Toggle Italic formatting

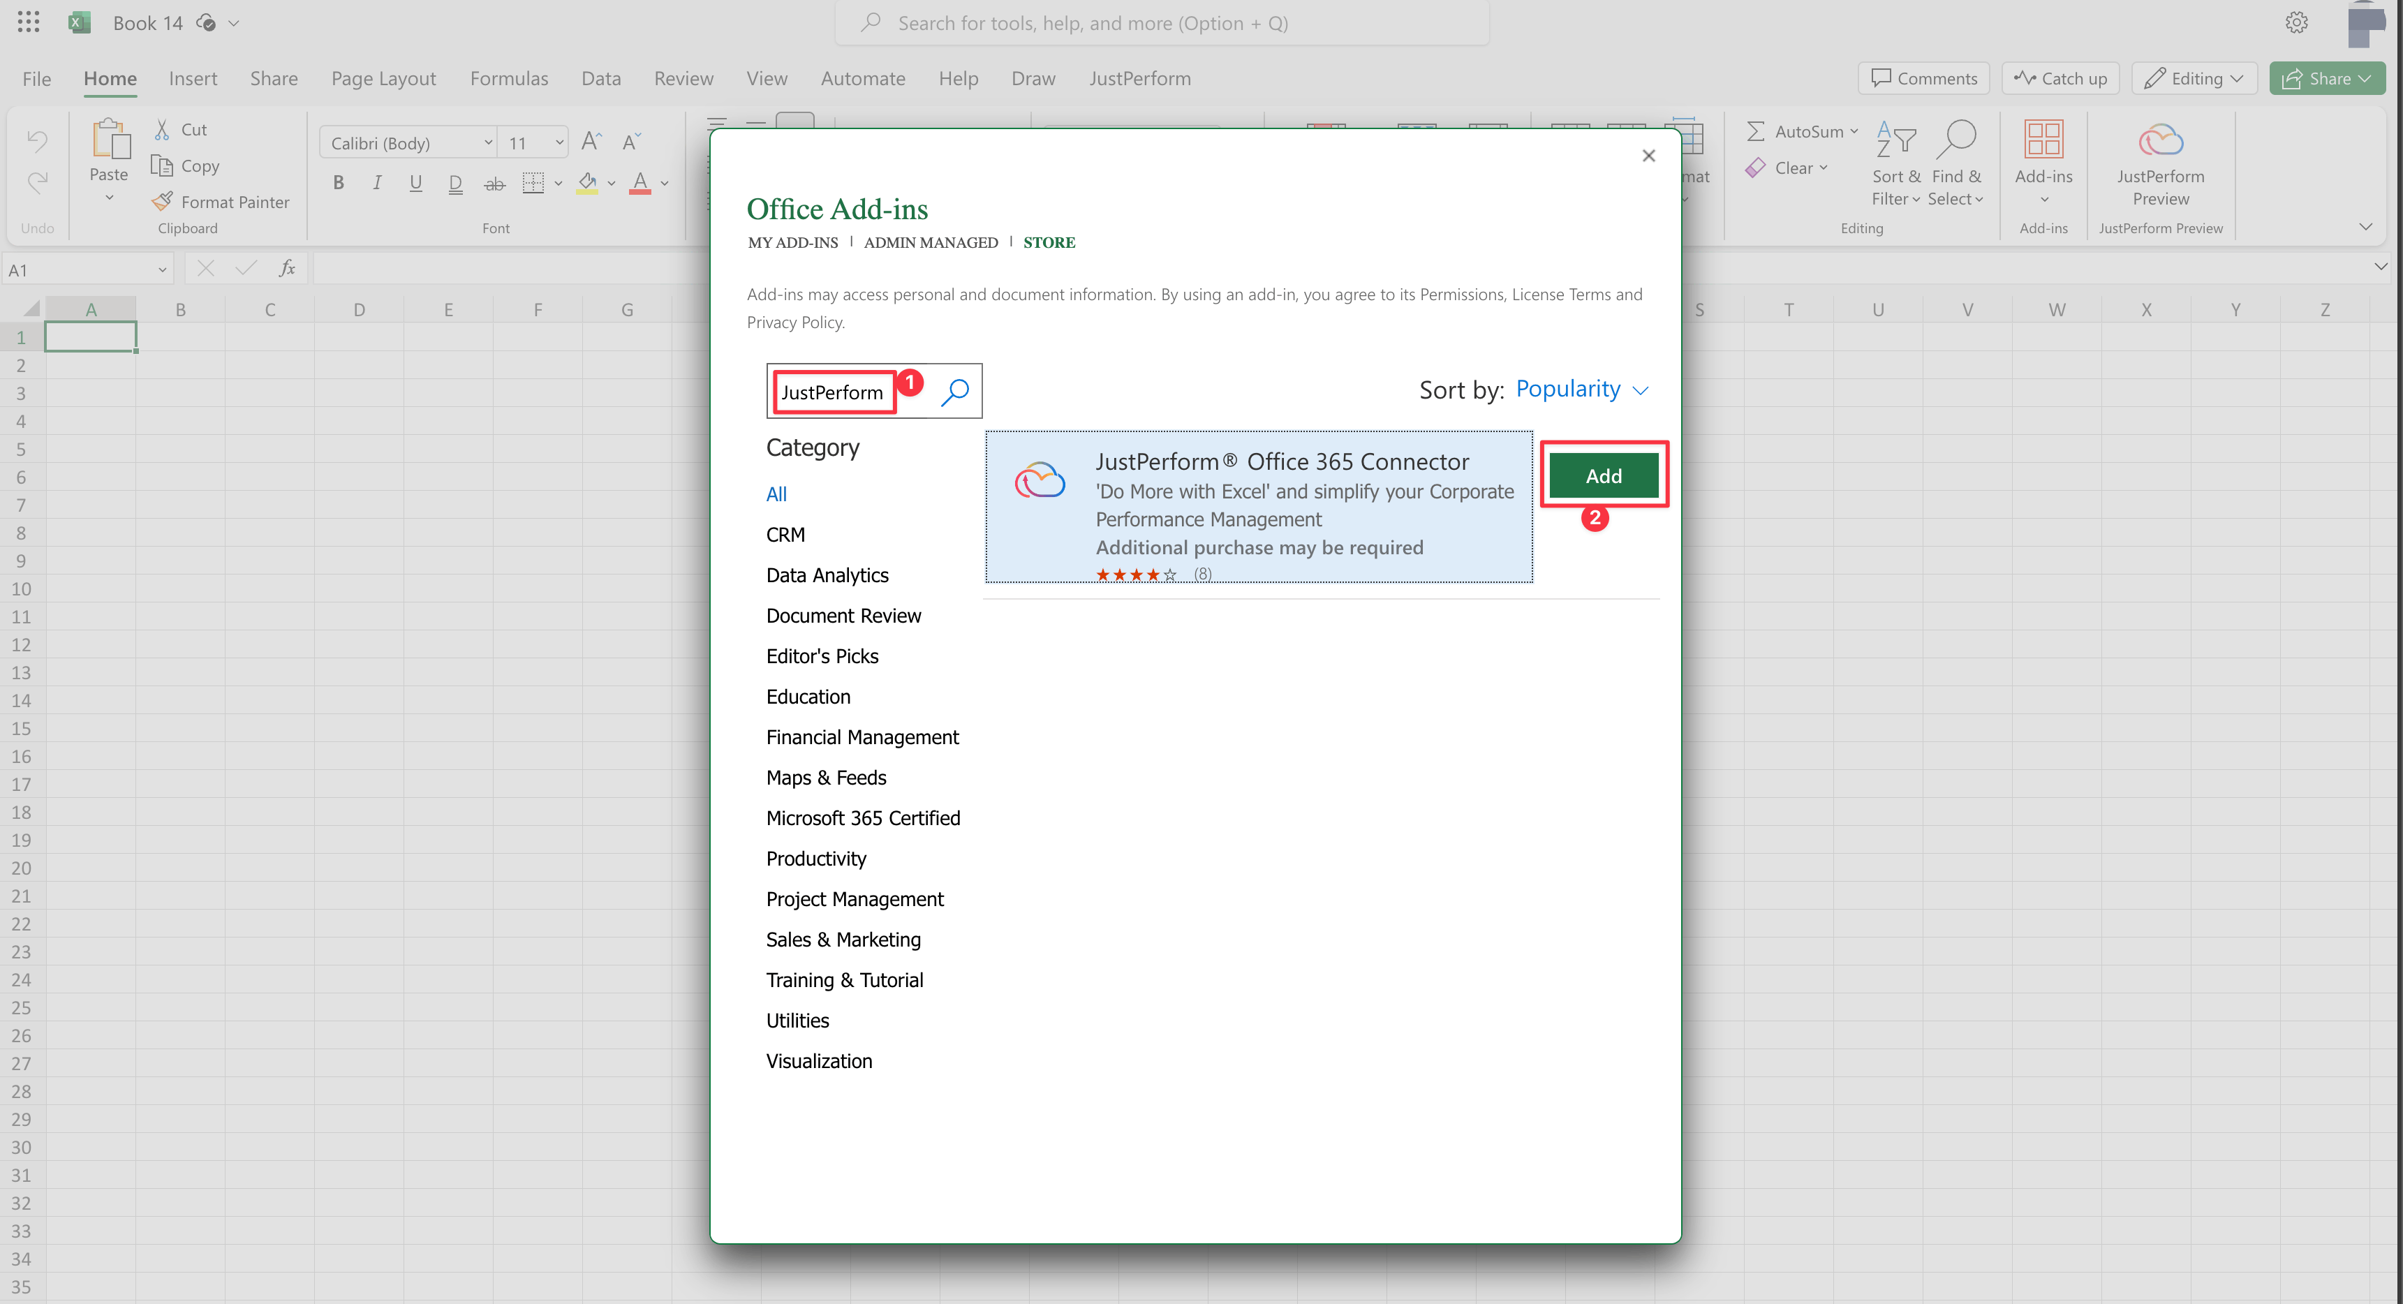tap(377, 183)
